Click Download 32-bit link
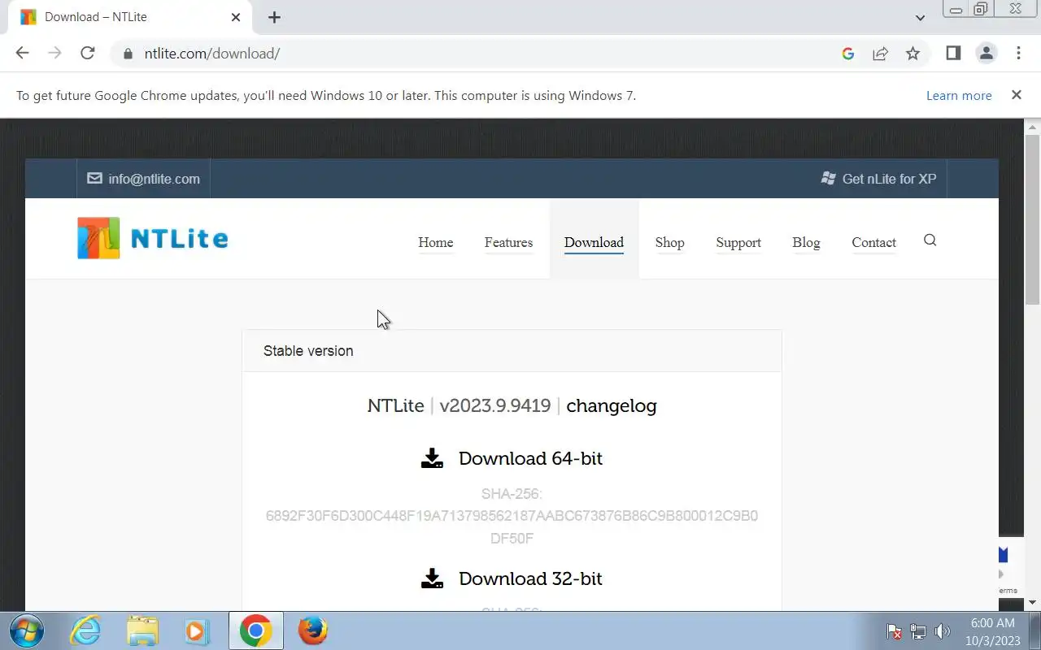Screen dimensions: 1041x650 pos(530,578)
